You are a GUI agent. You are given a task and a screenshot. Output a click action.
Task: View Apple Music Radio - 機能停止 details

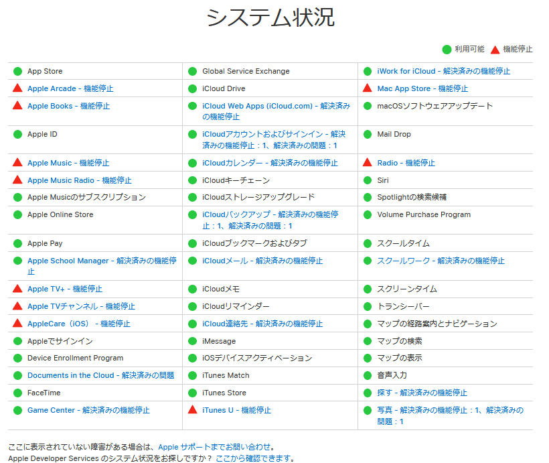pos(80,180)
